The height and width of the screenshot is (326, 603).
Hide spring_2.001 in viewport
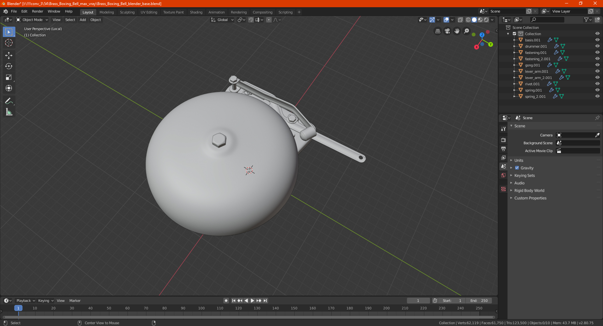click(597, 97)
